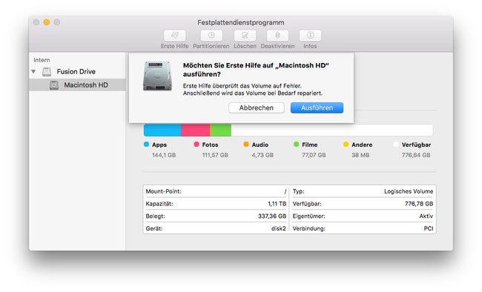
Task: Click the Intern sidebar section header
Action: point(42,60)
